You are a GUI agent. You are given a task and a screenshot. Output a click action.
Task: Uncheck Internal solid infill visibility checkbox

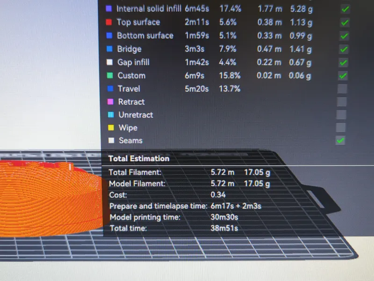pyautogui.click(x=345, y=9)
